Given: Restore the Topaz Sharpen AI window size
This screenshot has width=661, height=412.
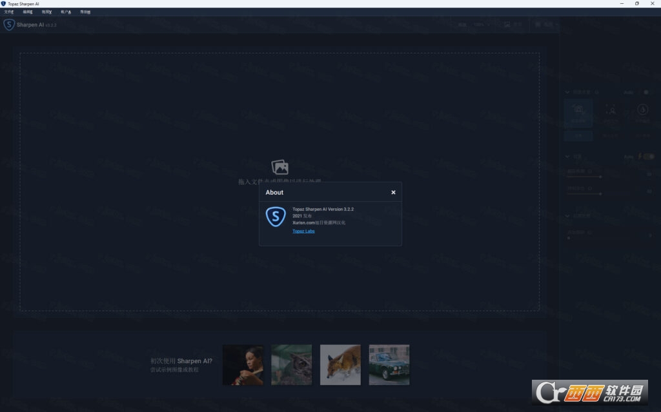Looking at the screenshot, I should tap(637, 3).
